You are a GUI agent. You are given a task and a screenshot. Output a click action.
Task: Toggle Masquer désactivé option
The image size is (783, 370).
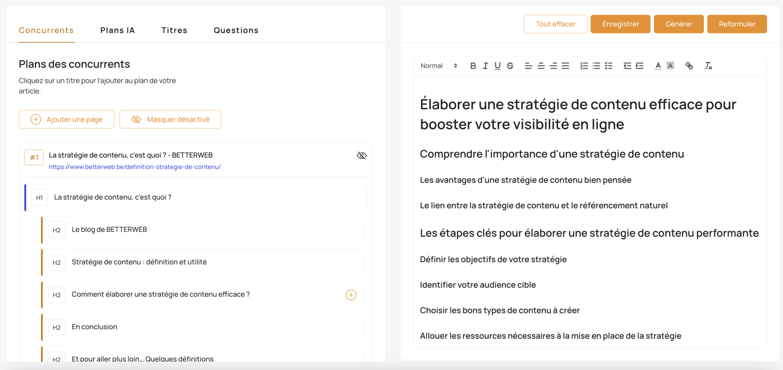(x=170, y=119)
